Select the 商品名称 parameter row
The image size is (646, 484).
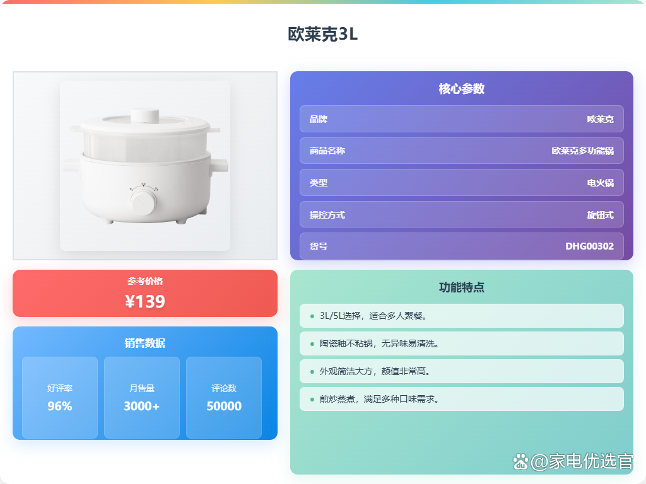click(x=461, y=151)
